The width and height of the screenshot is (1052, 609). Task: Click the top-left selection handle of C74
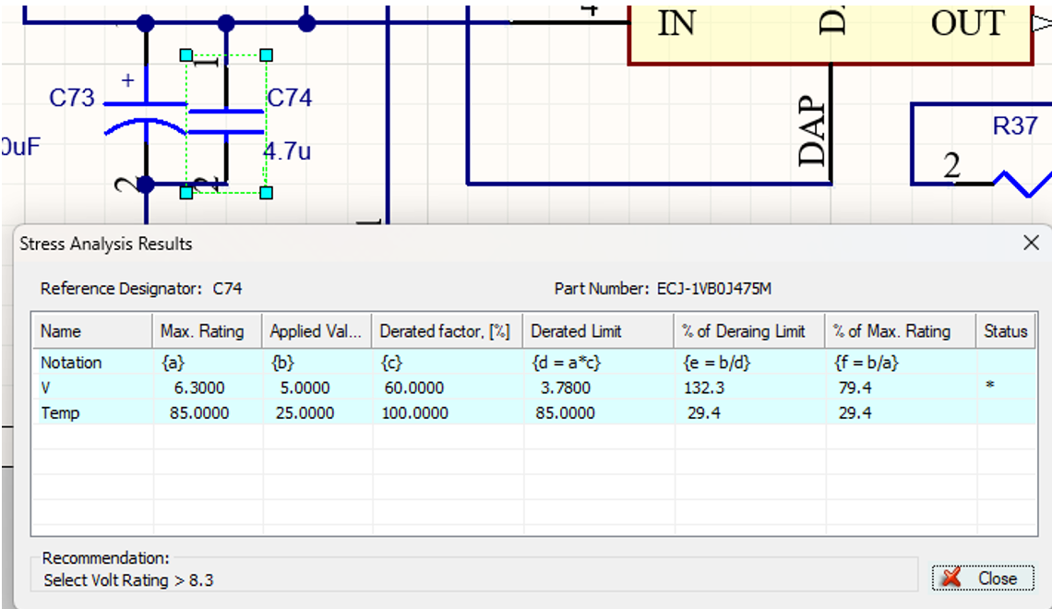186,55
